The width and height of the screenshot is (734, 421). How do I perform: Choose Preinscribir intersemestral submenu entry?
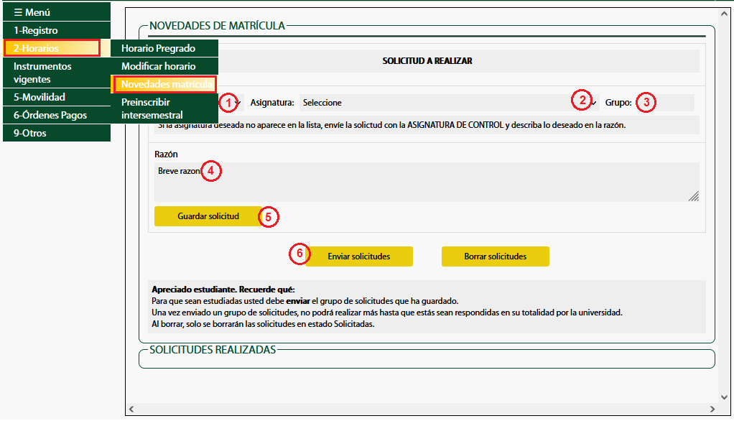[x=164, y=108]
